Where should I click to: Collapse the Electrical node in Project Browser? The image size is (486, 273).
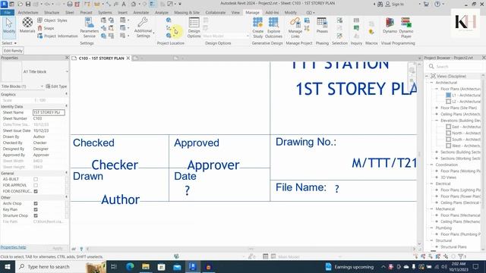(431, 184)
